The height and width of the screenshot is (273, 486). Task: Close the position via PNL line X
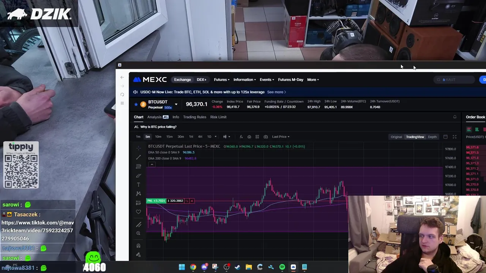[192, 201]
